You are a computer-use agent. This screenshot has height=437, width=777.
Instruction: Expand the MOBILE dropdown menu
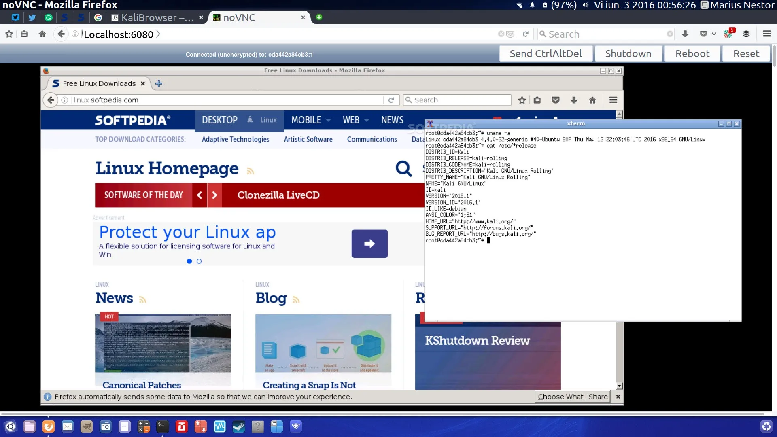point(311,120)
